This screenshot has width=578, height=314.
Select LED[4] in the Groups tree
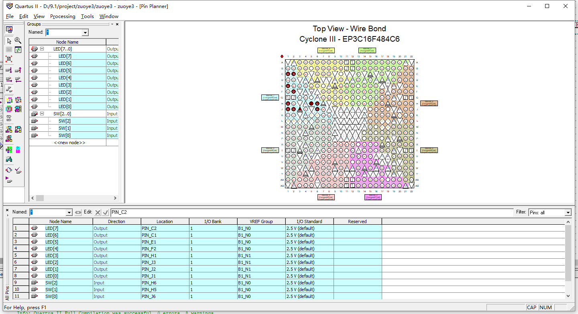[x=65, y=78]
